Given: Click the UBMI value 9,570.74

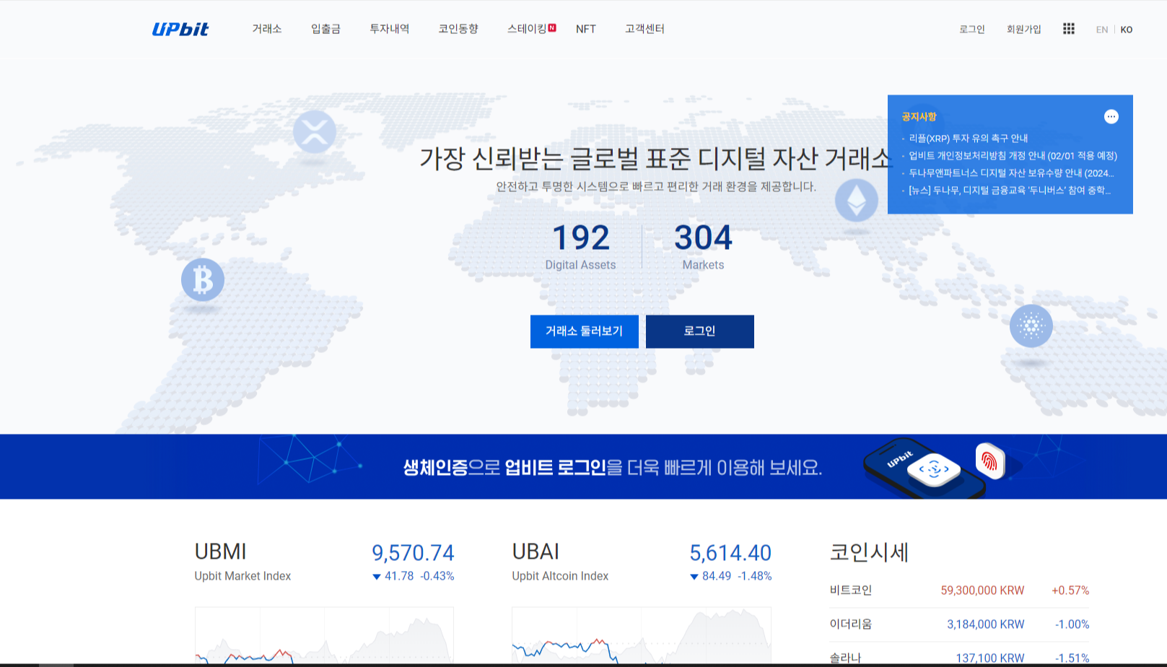Looking at the screenshot, I should click(x=413, y=553).
